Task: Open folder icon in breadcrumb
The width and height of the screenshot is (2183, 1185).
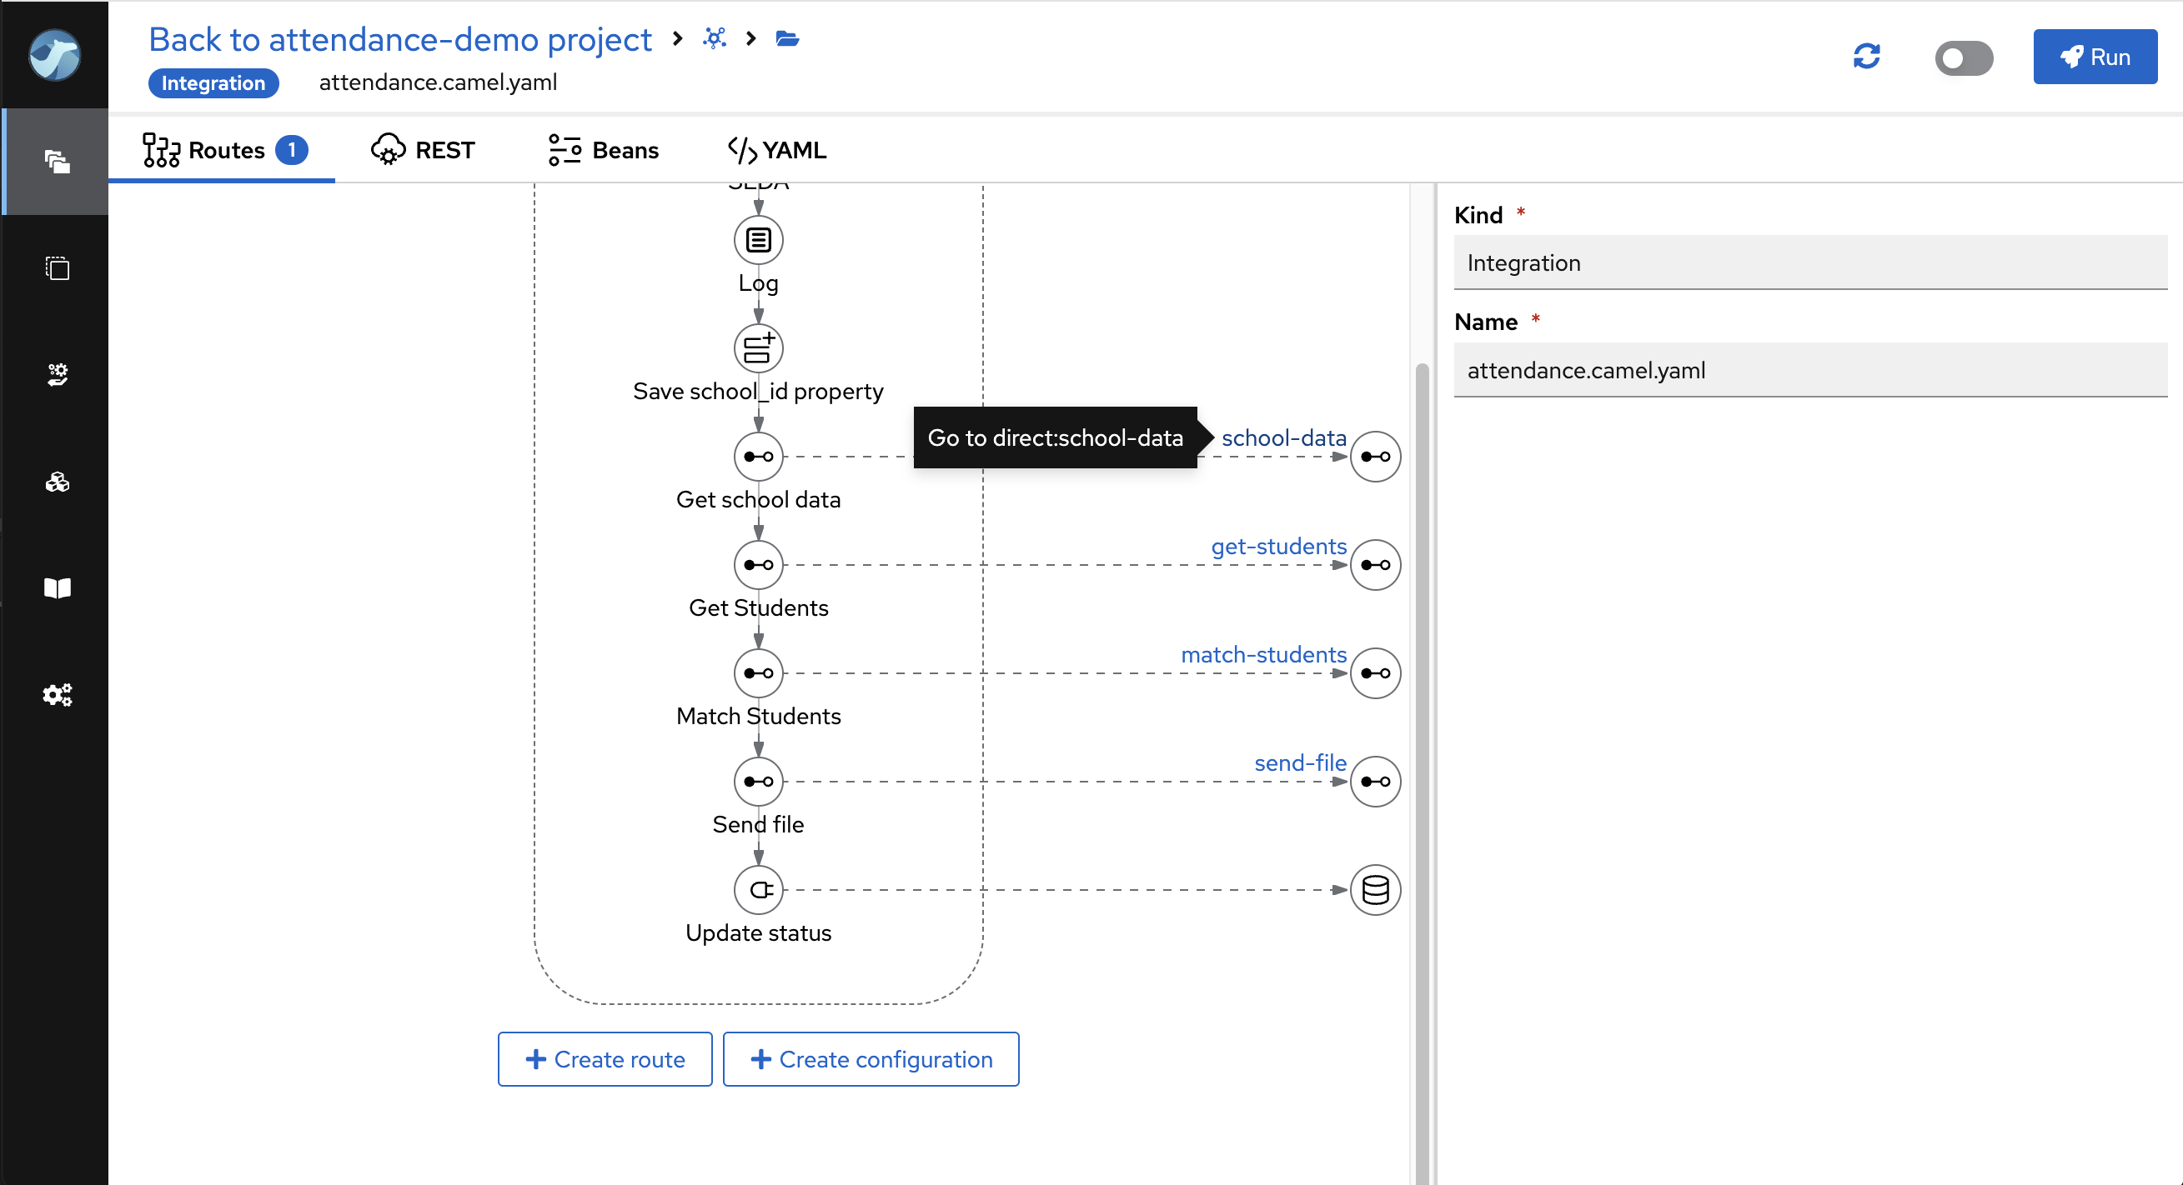Action: click(787, 39)
